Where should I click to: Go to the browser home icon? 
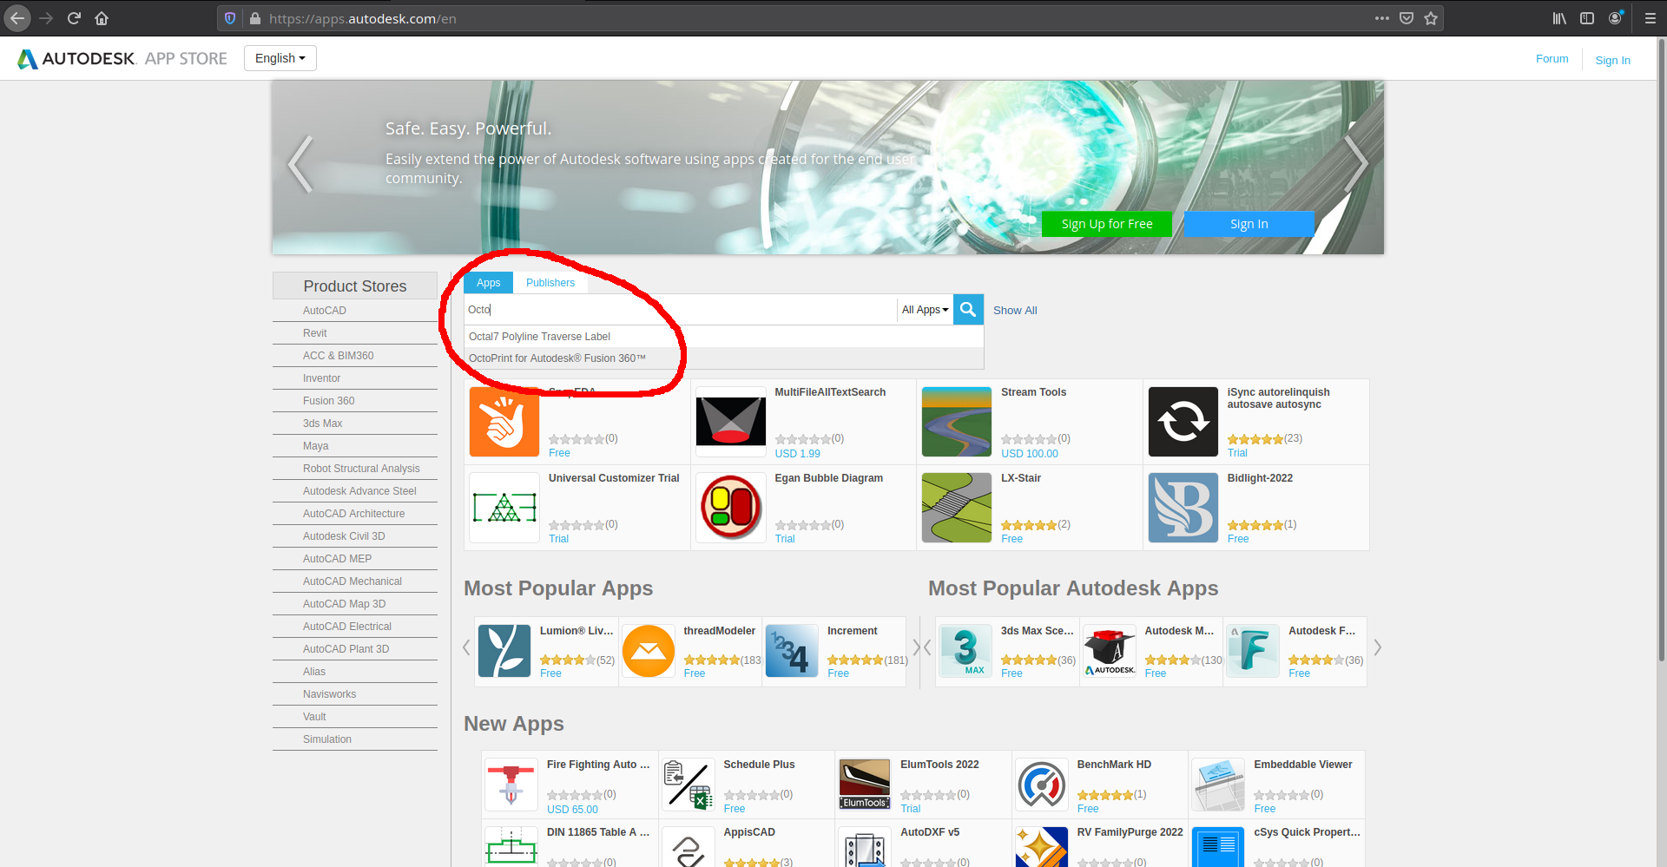click(x=102, y=18)
